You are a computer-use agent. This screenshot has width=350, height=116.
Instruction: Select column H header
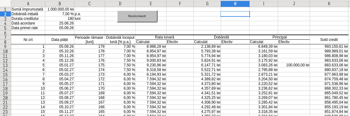pyautogui.click(x=235, y=4)
